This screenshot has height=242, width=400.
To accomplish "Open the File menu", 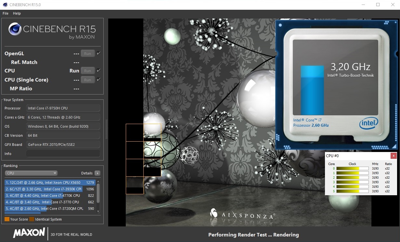I will click(x=6, y=13).
